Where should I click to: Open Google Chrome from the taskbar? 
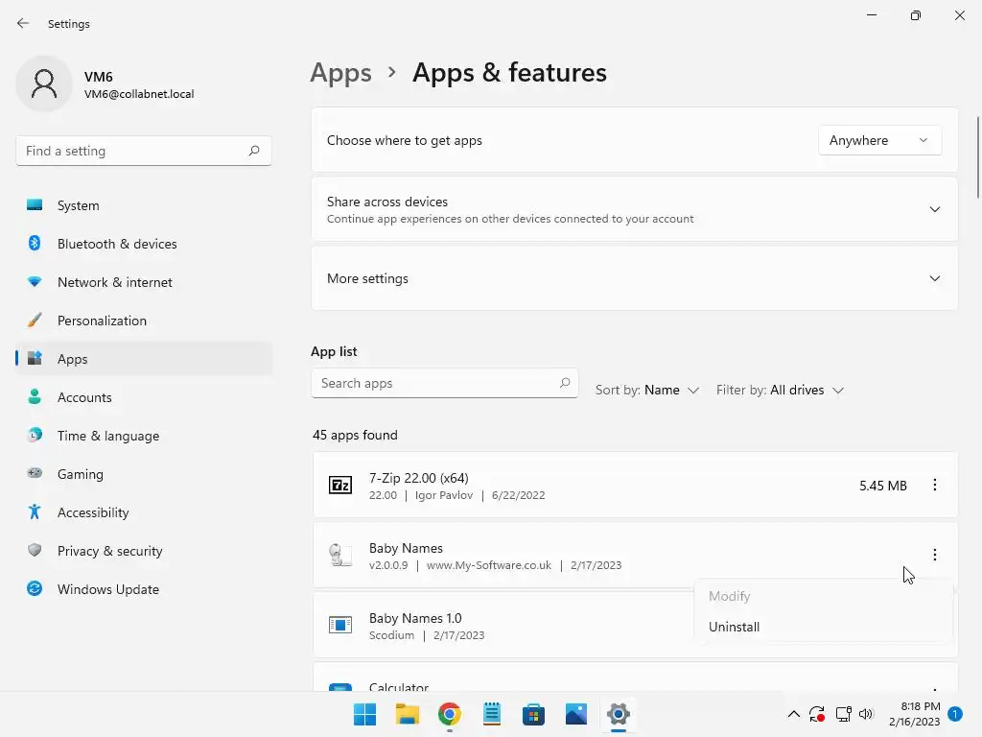point(450,714)
